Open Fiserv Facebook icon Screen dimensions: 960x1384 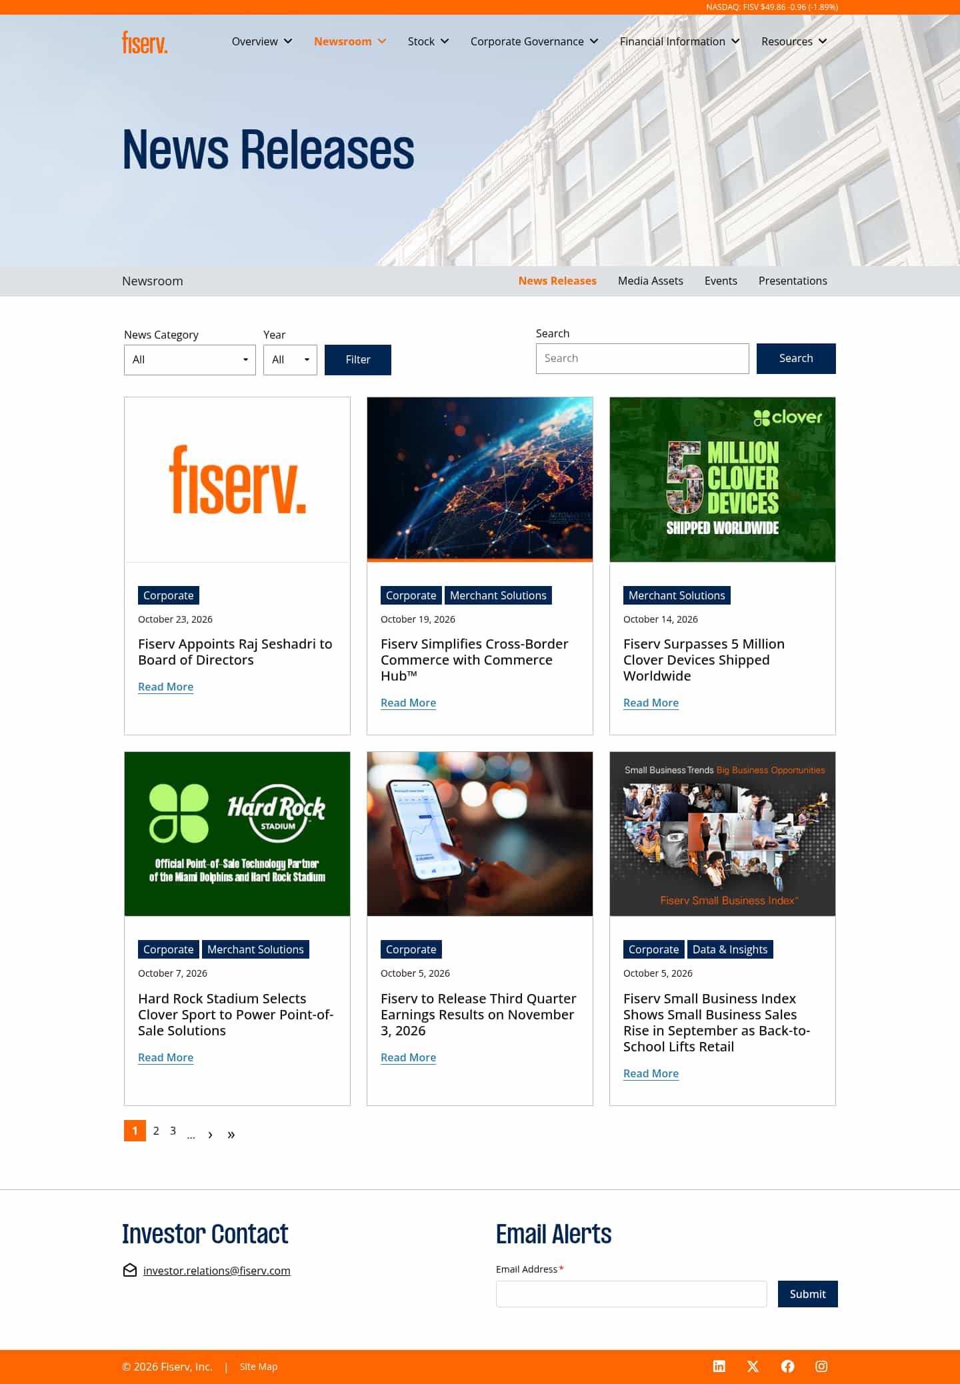[x=787, y=1366]
